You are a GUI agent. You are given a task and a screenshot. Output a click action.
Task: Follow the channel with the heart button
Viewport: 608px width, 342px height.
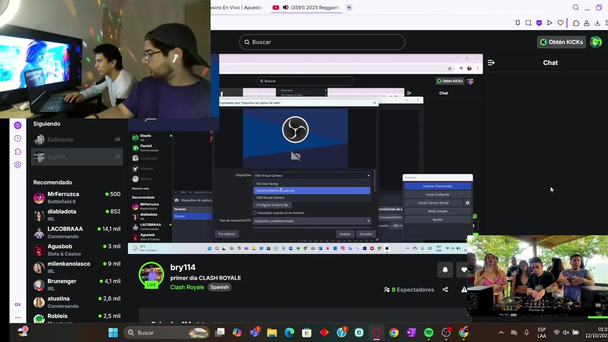[463, 270]
